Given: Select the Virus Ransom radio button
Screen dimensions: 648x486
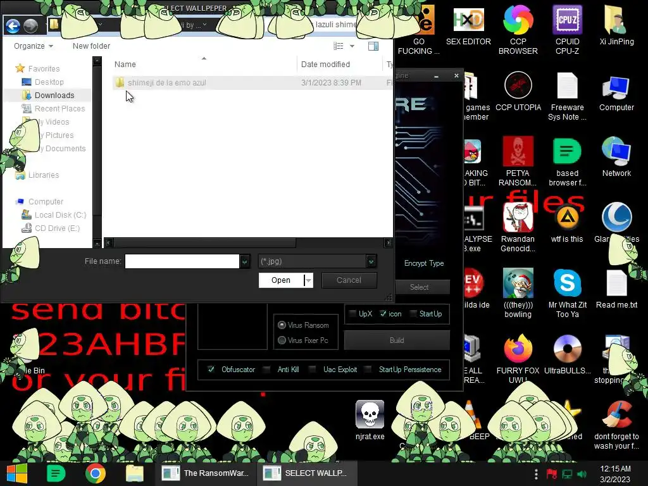Looking at the screenshot, I should (x=282, y=325).
